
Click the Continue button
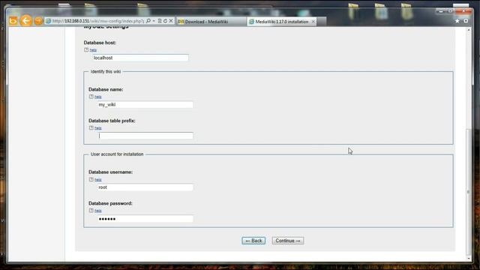tap(288, 241)
